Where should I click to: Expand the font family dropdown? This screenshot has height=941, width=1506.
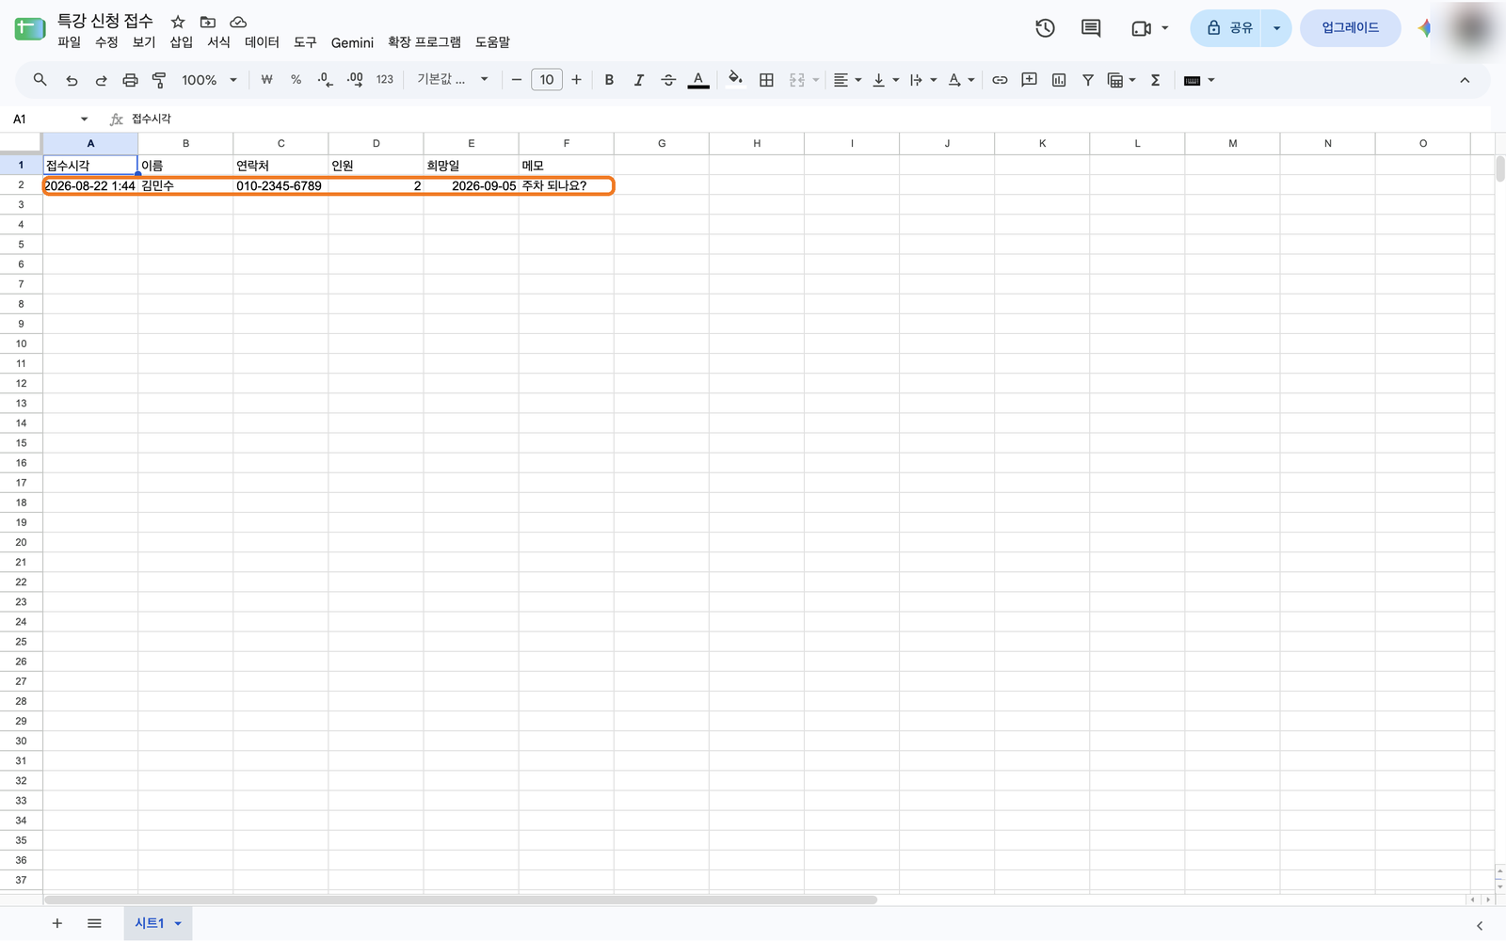[x=453, y=80]
